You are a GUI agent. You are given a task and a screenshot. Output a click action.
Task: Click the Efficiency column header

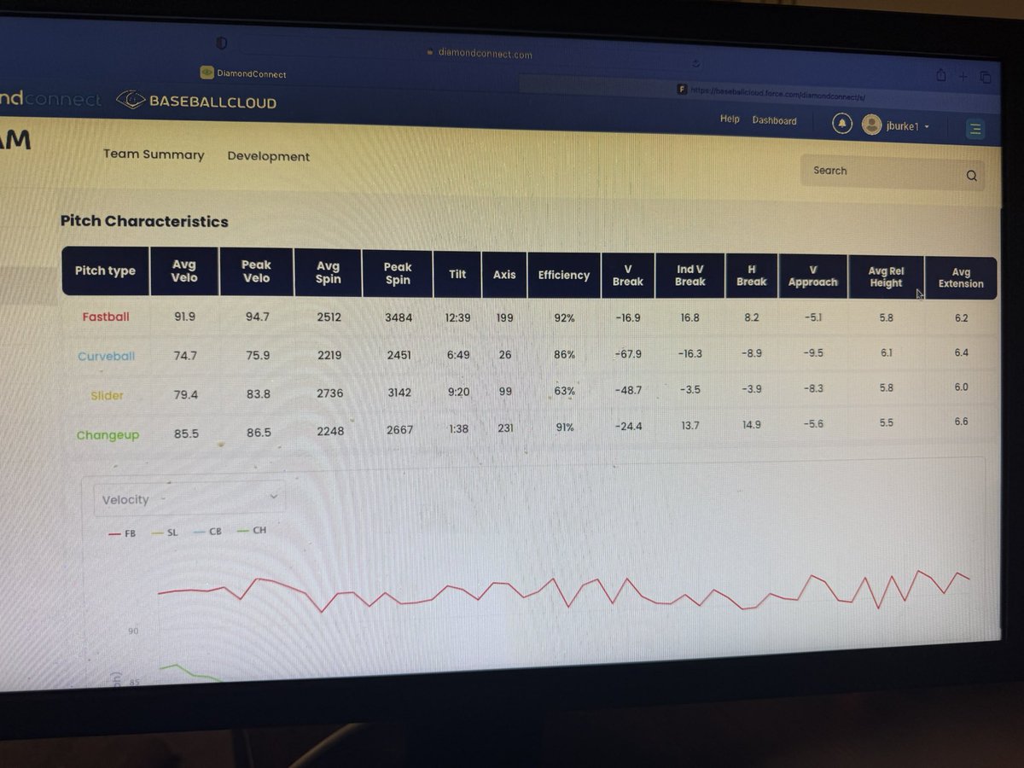pyautogui.click(x=563, y=275)
